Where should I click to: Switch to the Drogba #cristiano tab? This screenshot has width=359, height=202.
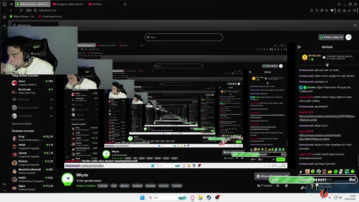click(69, 4)
